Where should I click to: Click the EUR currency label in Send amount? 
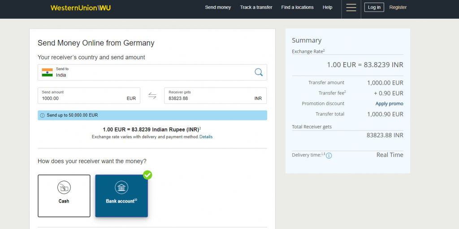pyautogui.click(x=131, y=98)
